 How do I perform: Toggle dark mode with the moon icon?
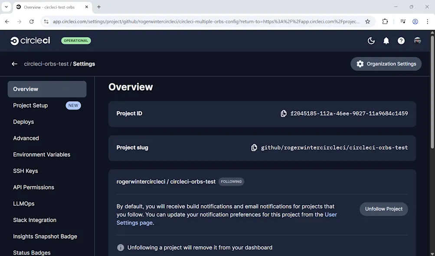(371, 40)
